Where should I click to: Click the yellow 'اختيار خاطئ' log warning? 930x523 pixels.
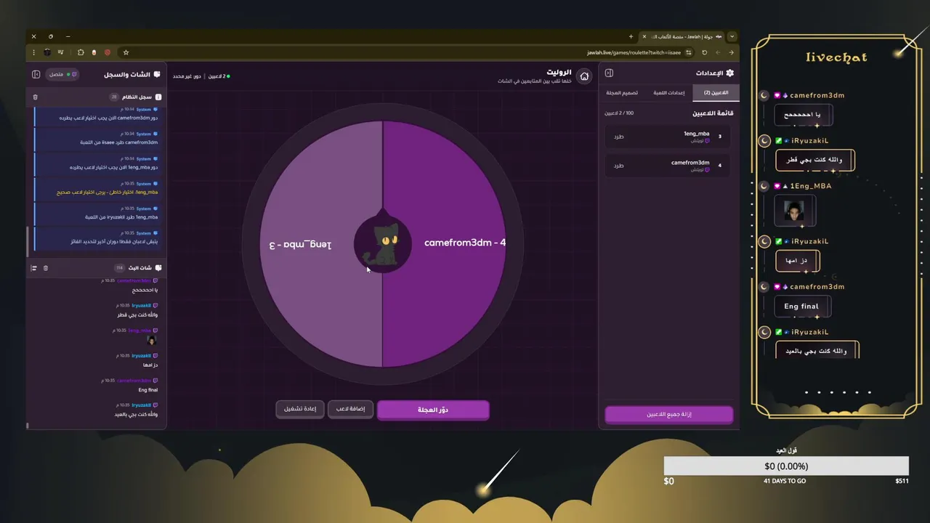108,192
